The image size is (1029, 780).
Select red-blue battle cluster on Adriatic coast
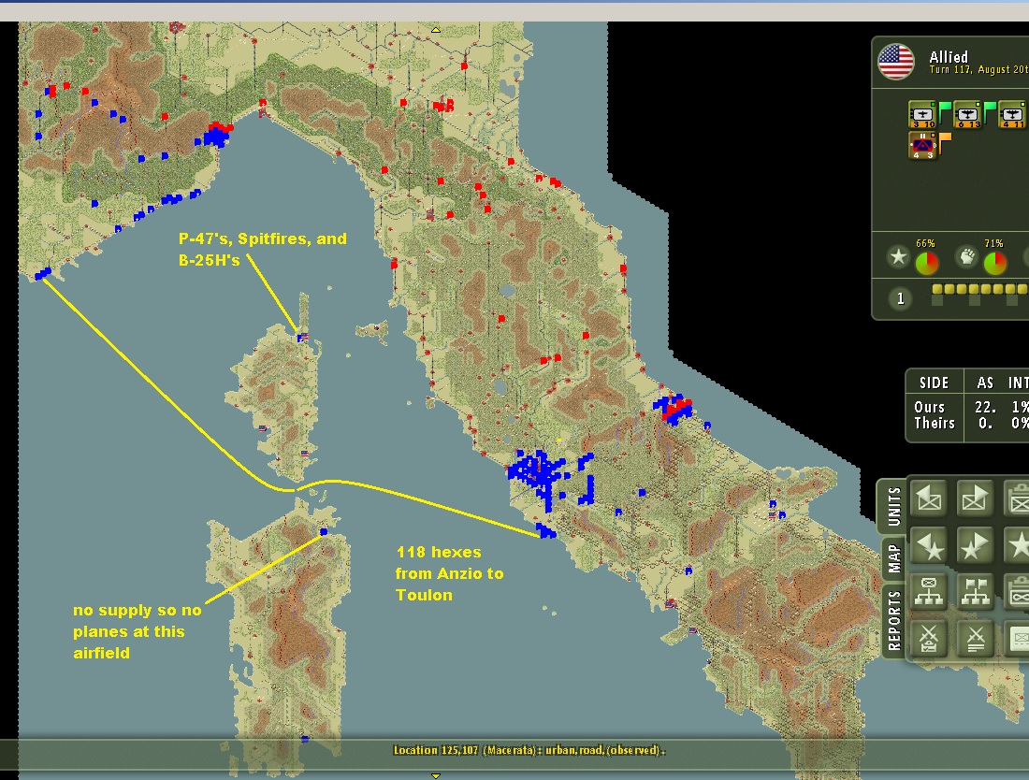674,410
